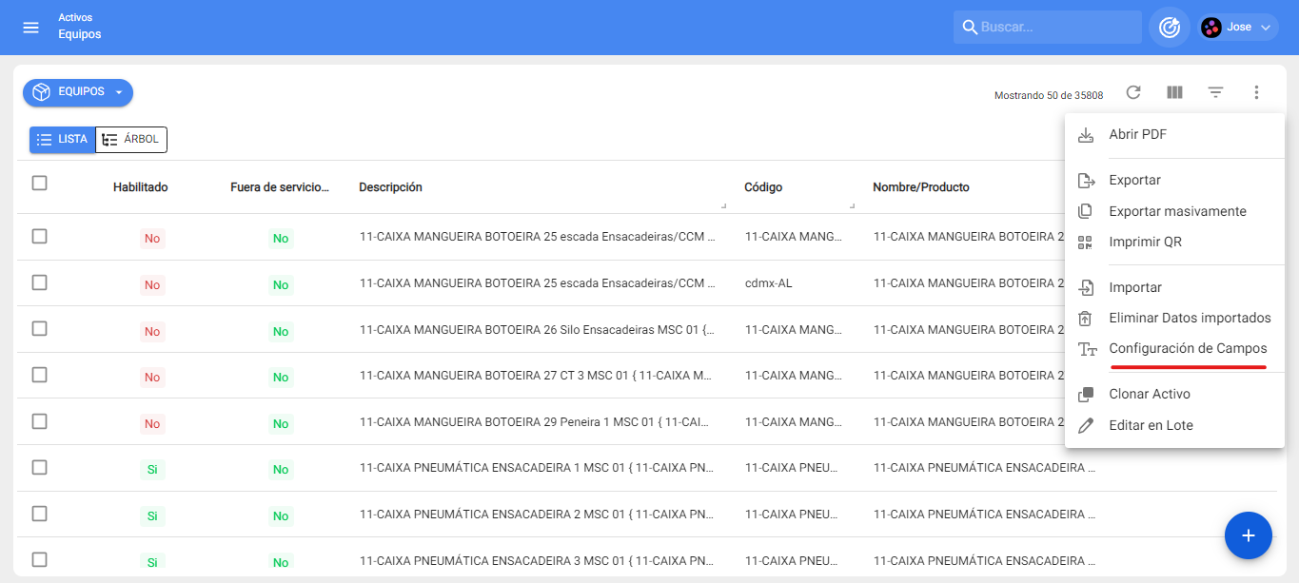The width and height of the screenshot is (1299, 583).
Task: Sort by the Descripción column header
Action: tap(390, 187)
